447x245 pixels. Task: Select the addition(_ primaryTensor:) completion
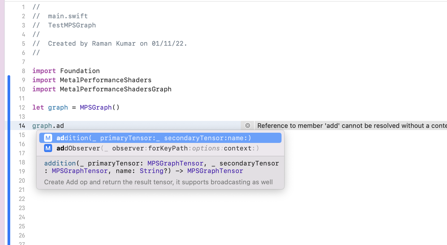coord(154,138)
